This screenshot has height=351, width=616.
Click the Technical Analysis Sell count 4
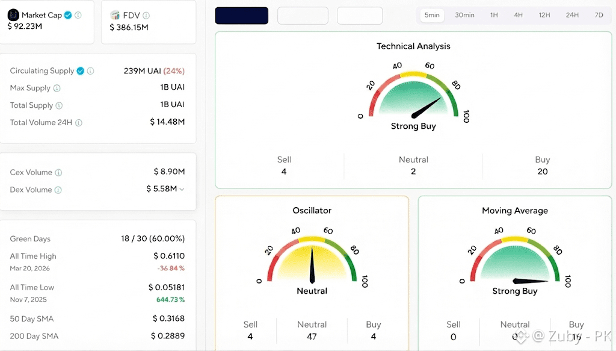pos(284,172)
